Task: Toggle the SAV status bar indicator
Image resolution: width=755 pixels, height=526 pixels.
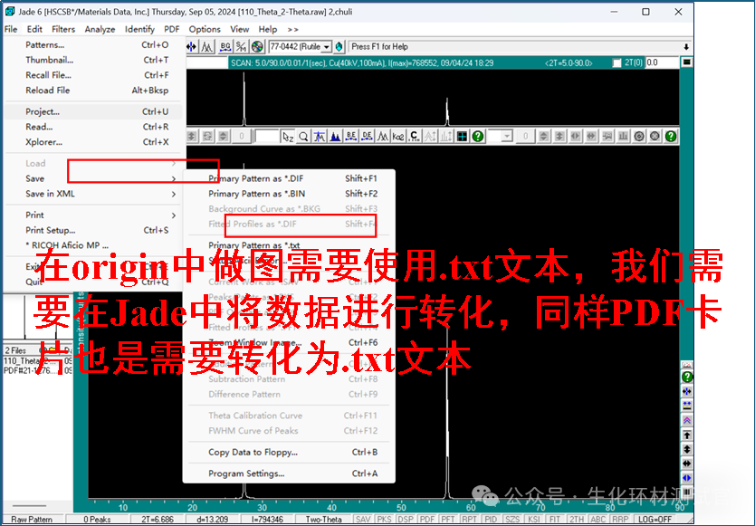Action: (x=363, y=520)
